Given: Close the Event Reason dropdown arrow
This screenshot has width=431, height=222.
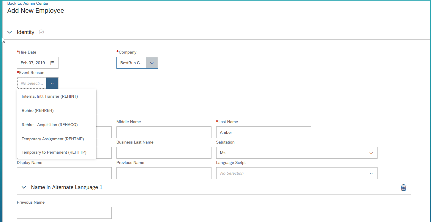Looking at the screenshot, I should [x=52, y=83].
